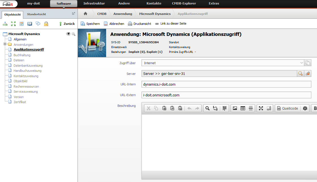Image resolution: width=317 pixels, height=182 pixels.
Task: Click the copy icon next to Zugriff über
Action: click(308, 63)
